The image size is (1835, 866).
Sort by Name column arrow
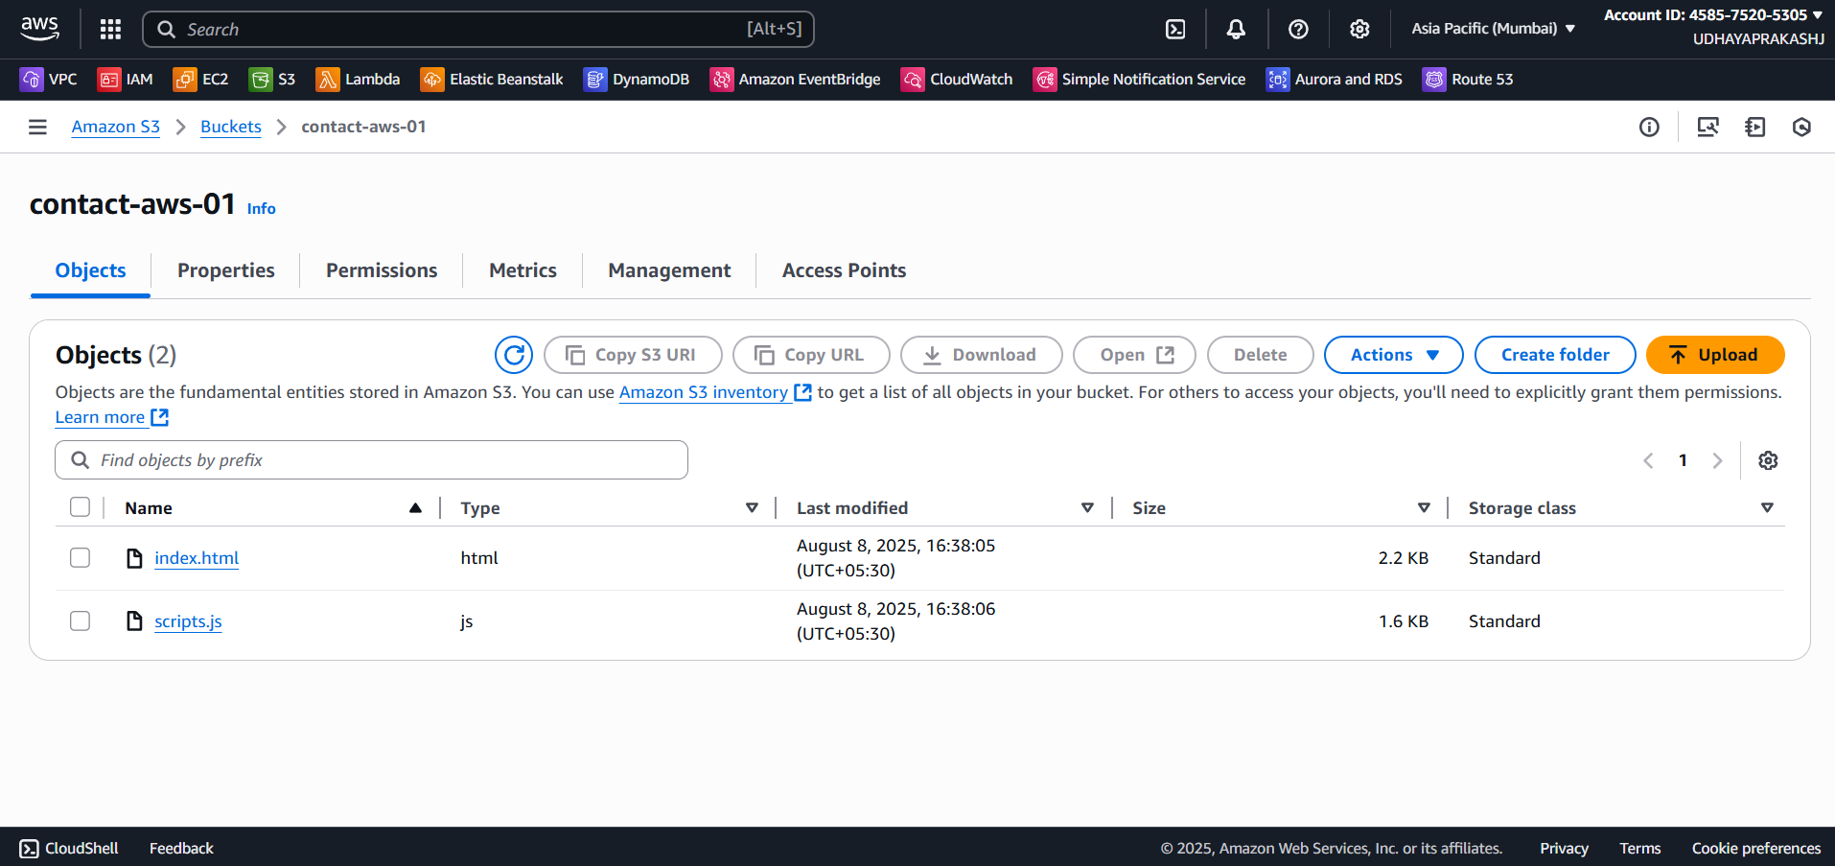(415, 508)
